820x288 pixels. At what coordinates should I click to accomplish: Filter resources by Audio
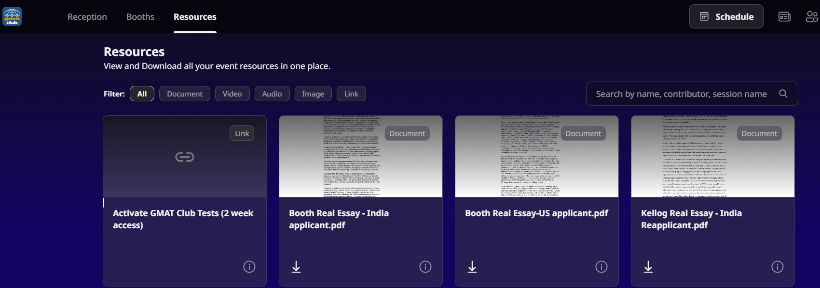tap(272, 94)
